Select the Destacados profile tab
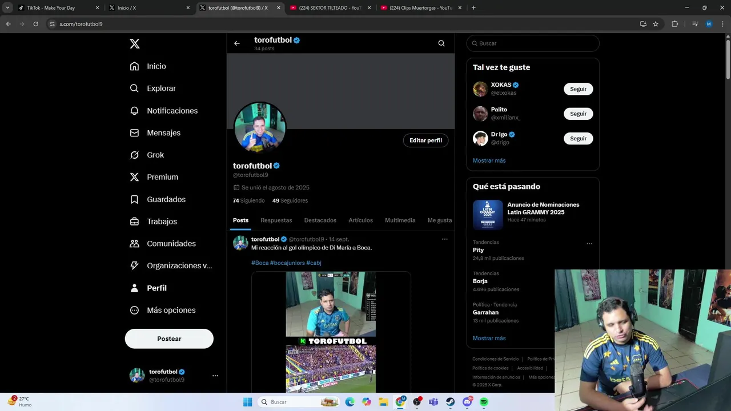Image resolution: width=731 pixels, height=411 pixels. coord(320,220)
